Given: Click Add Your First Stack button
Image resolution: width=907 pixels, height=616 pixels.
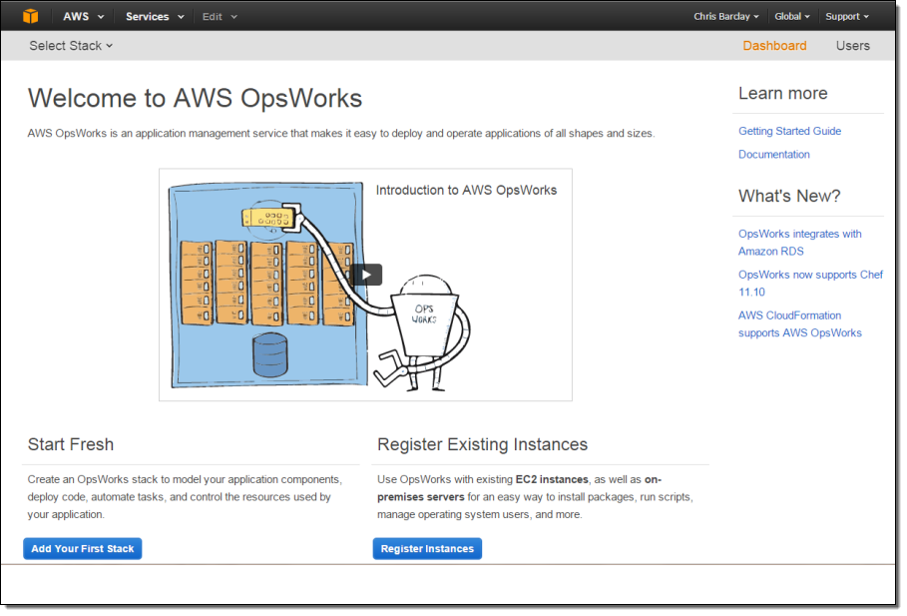Looking at the screenshot, I should (x=83, y=549).
